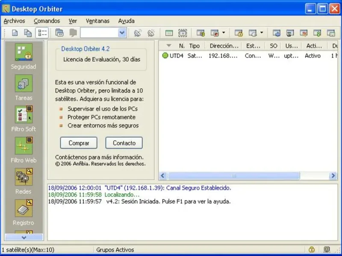Click the green status circle beside UTD4

165,55
